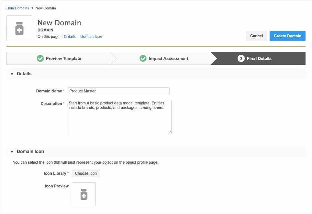
Task: Click the green checkmark beside Impact Assessment
Action: [143, 58]
